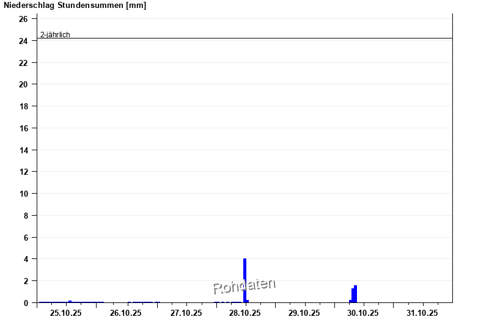Click the blue precipitation bar near 30.10.25

point(355,294)
